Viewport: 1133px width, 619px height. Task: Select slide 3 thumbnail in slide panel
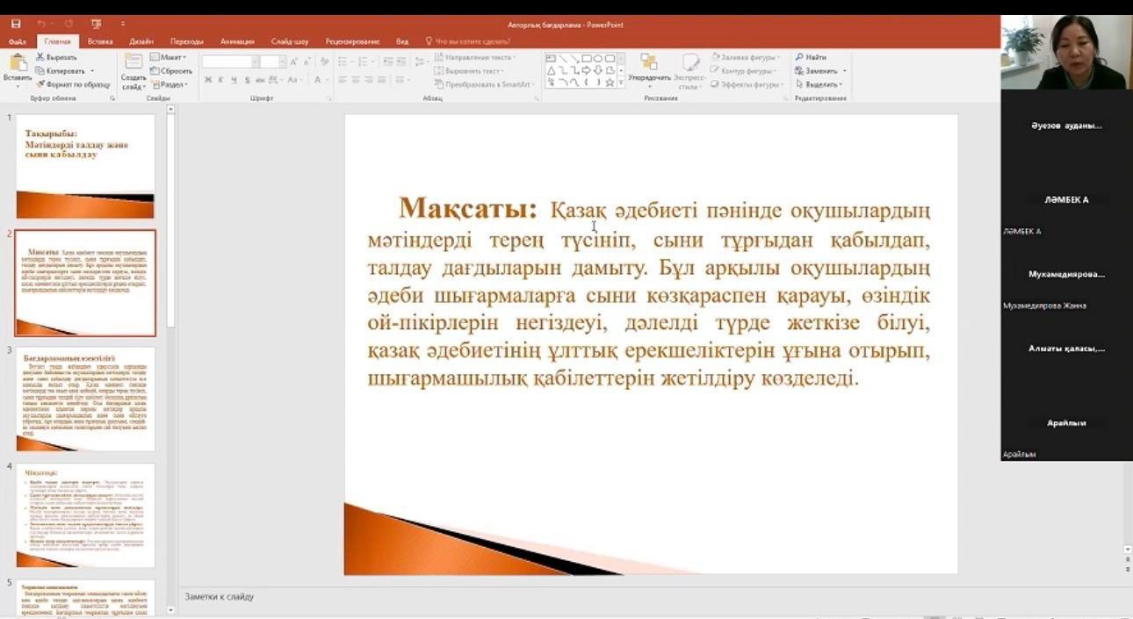click(85, 399)
